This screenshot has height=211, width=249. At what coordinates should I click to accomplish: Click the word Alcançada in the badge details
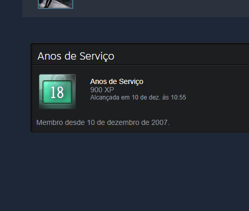[x=105, y=97]
